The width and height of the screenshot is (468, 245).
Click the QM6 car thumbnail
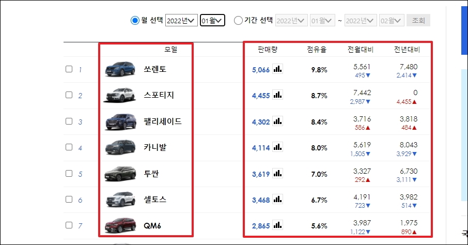click(x=120, y=225)
